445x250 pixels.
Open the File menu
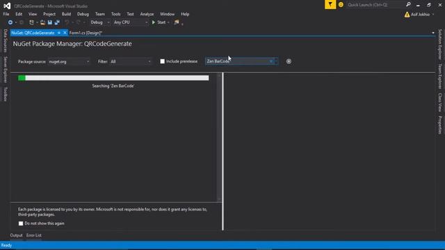[x=6, y=14]
